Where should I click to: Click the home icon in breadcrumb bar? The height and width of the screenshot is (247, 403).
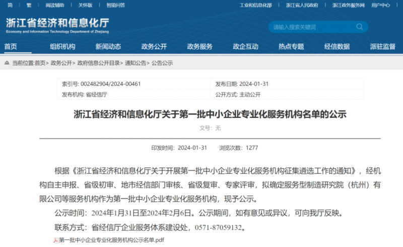coord(7,63)
